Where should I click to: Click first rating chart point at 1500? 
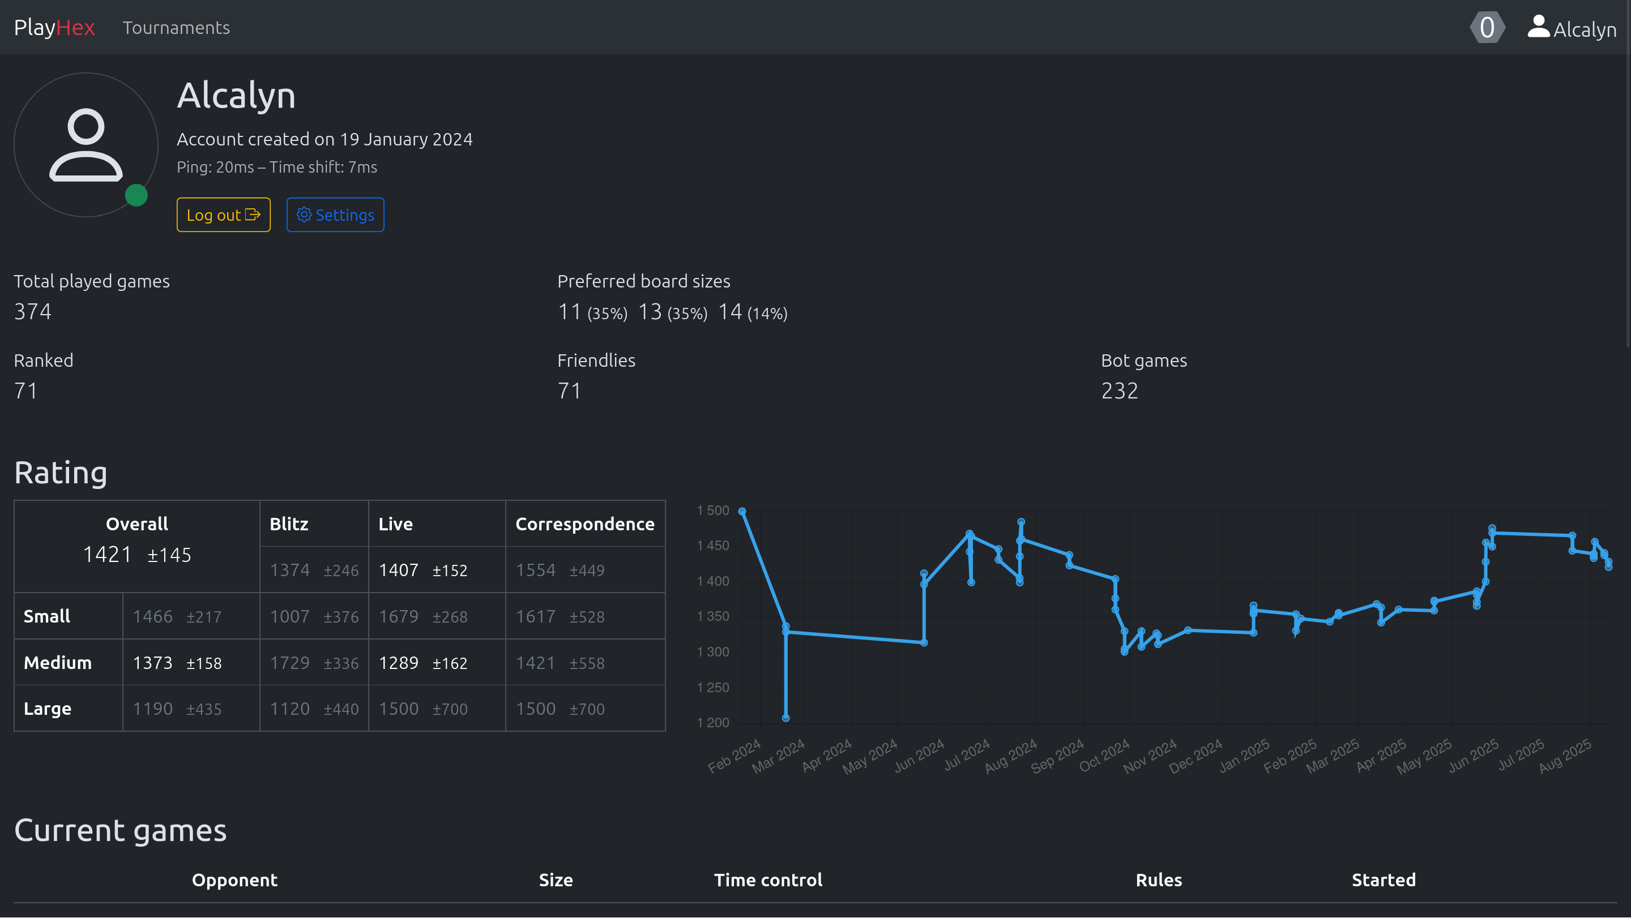tap(742, 511)
